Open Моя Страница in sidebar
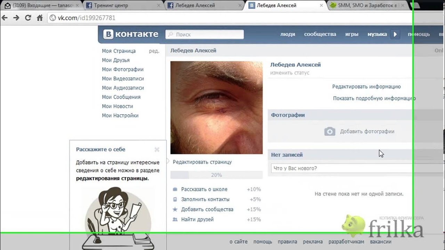The width and height of the screenshot is (445, 250). pyautogui.click(x=119, y=51)
